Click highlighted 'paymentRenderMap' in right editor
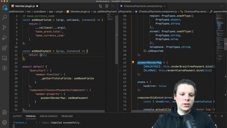Viewport: 227px width, 128px height. point(149,63)
